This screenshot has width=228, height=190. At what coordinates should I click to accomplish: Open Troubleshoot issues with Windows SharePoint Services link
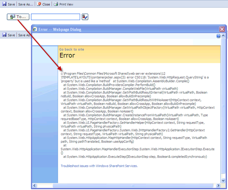(x=99, y=166)
